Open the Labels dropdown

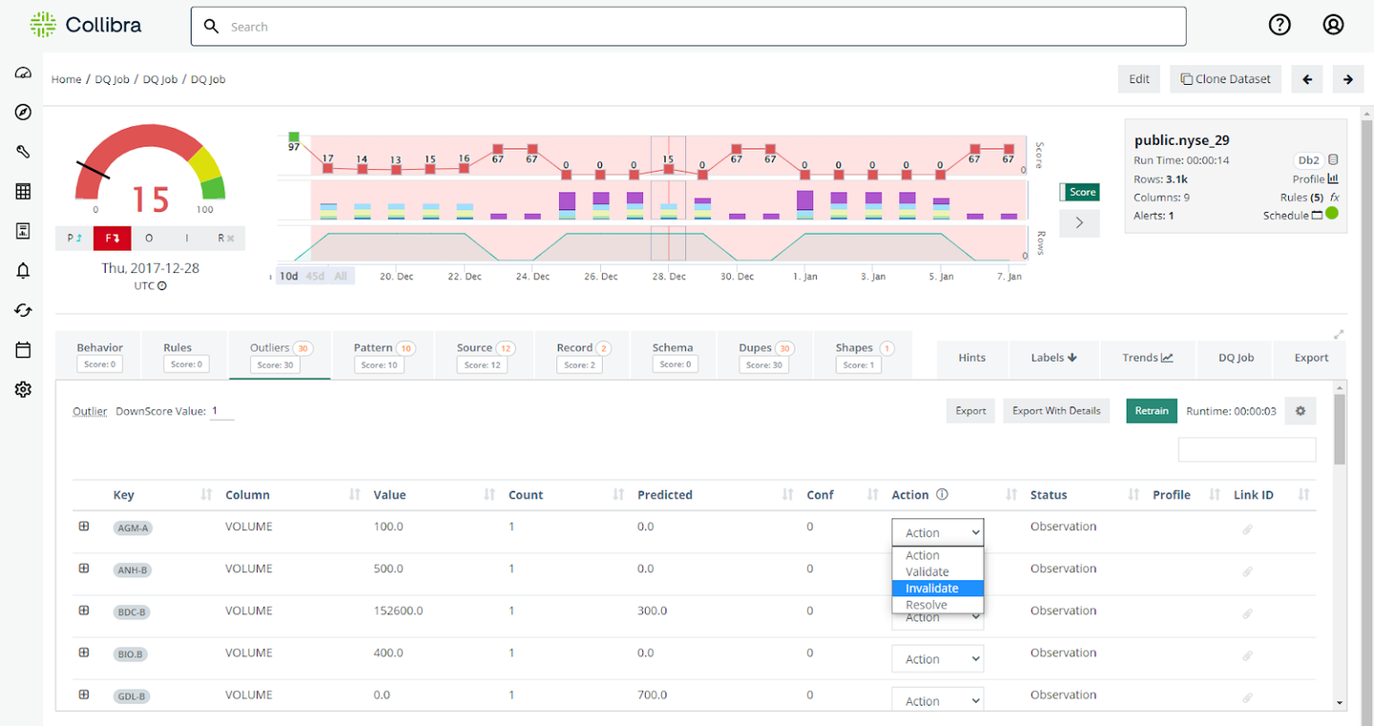[x=1053, y=358]
